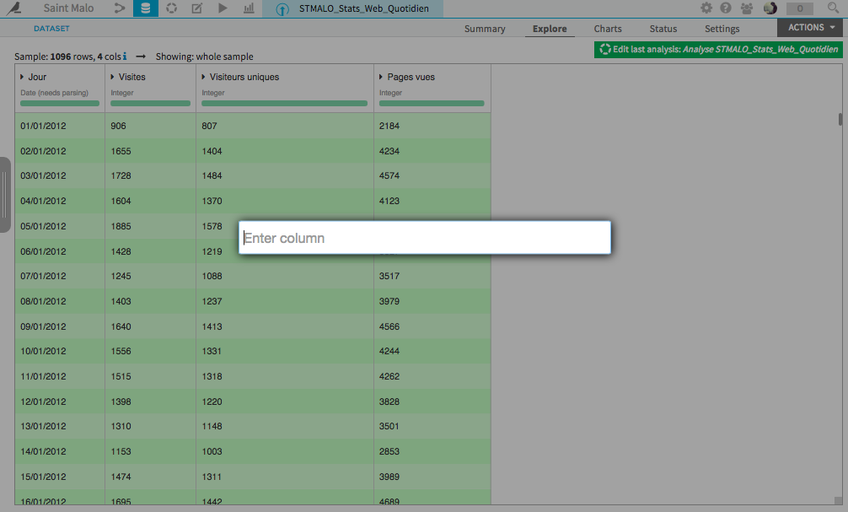Expand the Visiteurs uniques column menu
The image size is (848, 512).
[203, 77]
